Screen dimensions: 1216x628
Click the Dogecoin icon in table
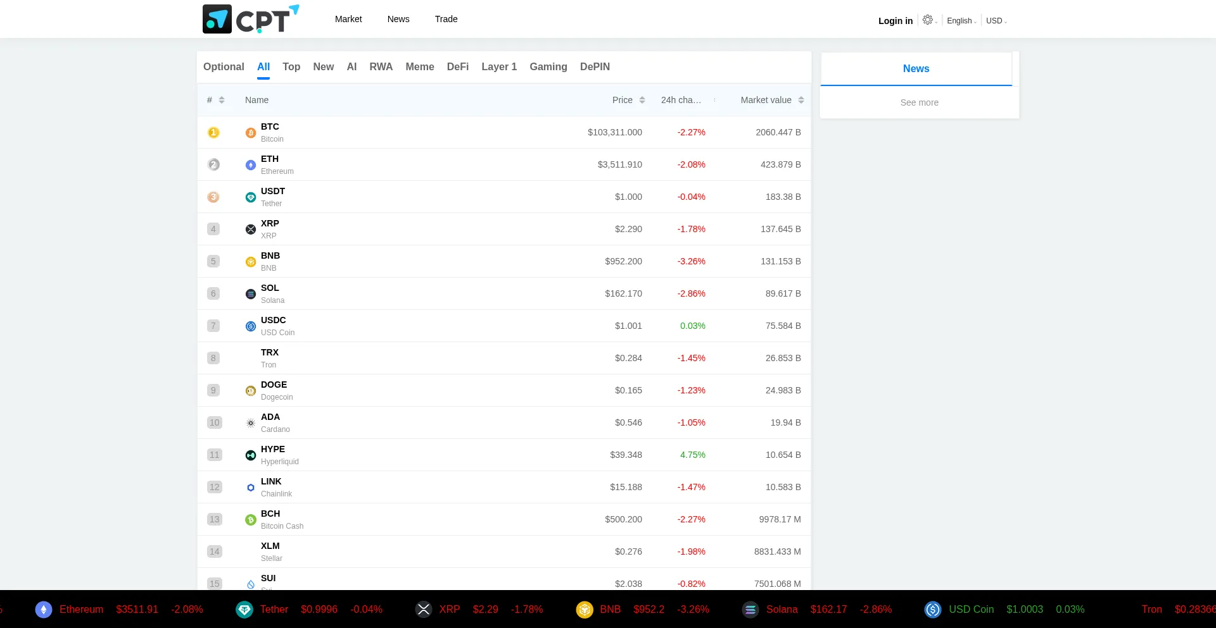(251, 391)
